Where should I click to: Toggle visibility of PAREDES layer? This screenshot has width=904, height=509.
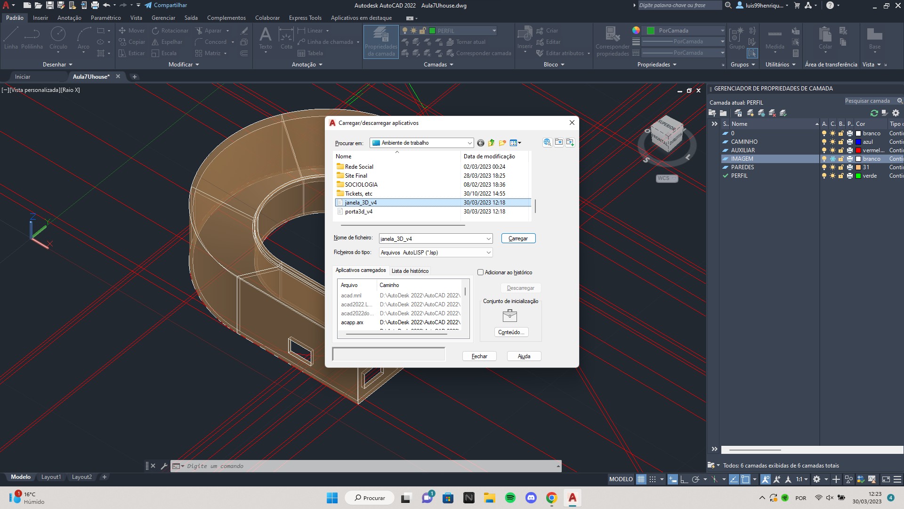823,167
